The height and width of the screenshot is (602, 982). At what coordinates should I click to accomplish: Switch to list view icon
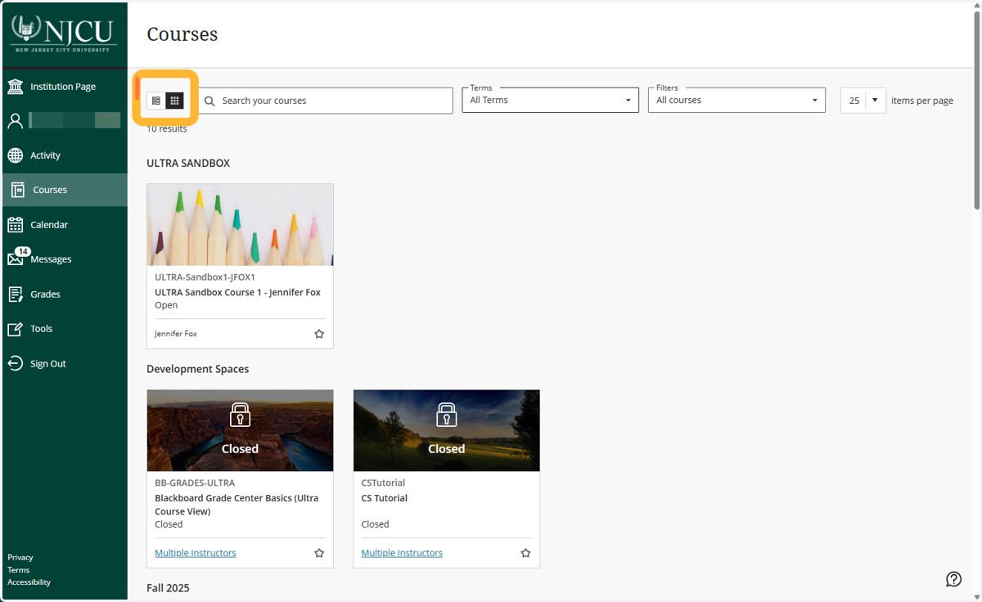156,101
